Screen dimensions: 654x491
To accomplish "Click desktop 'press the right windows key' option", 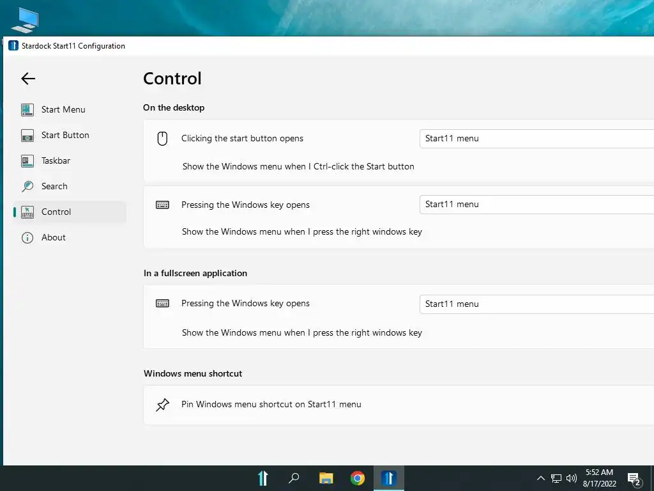I will pos(302,231).
